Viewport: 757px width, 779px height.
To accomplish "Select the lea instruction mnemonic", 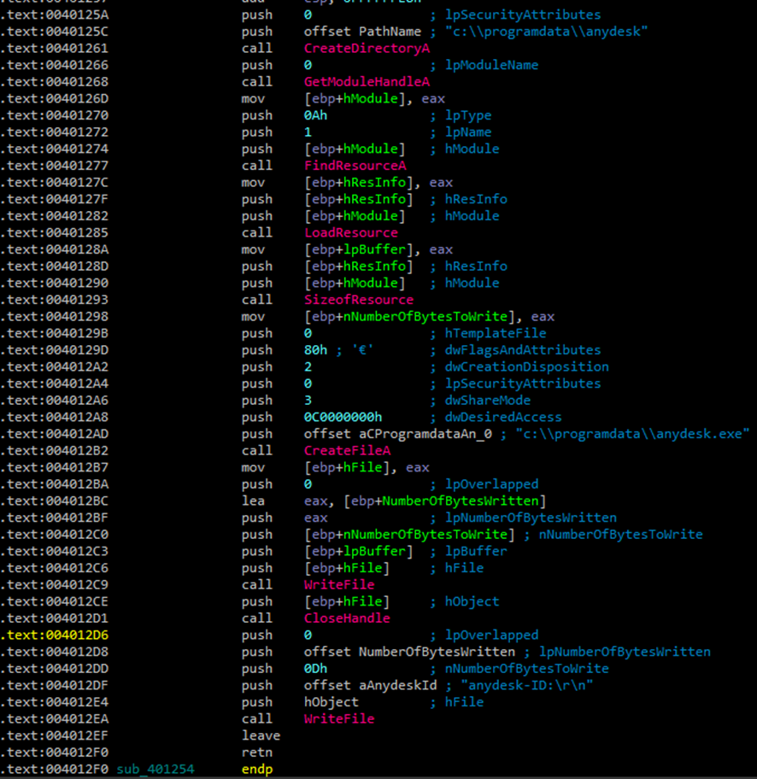I will (253, 501).
